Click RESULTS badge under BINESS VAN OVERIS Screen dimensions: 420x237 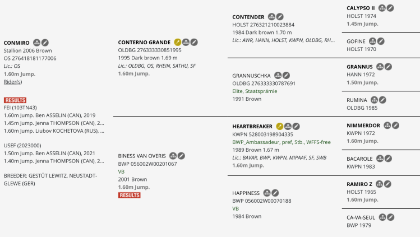(129, 195)
